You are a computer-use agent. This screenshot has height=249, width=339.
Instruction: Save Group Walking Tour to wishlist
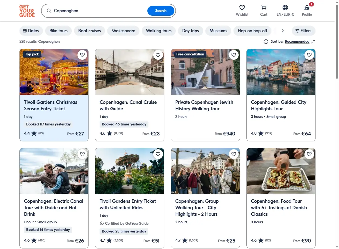[233, 154]
